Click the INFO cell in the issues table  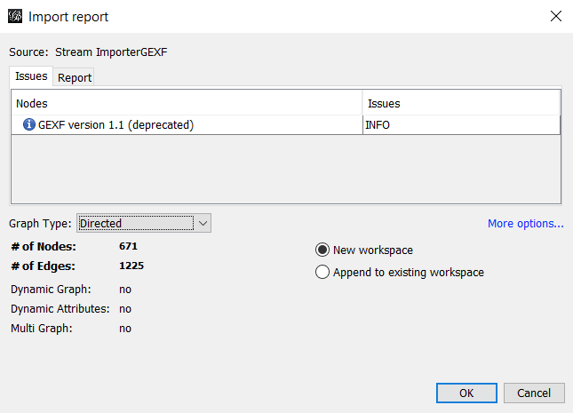[378, 125]
